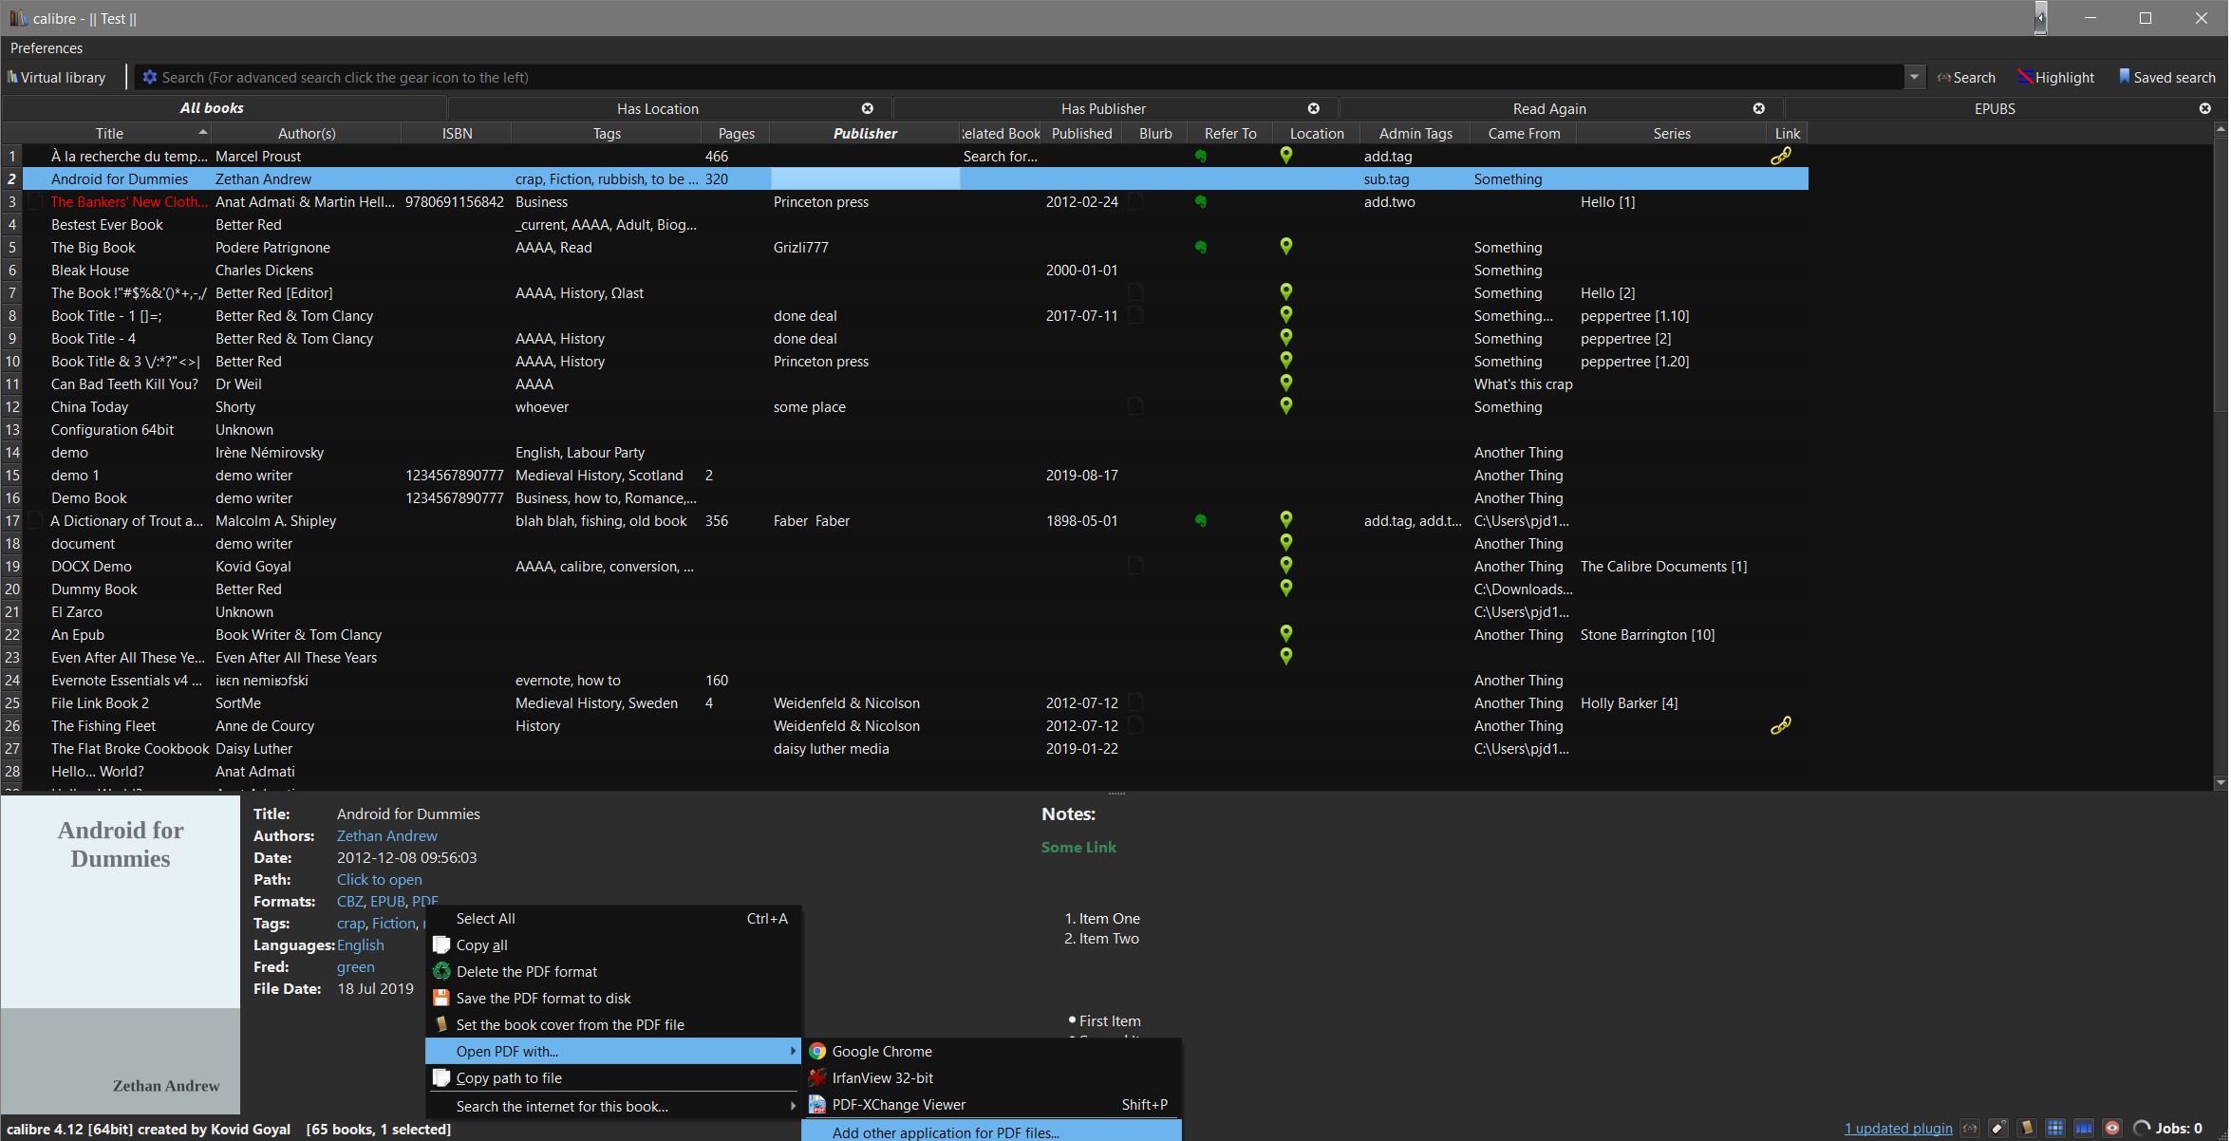Select PDF-XChange Viewer in submenu

coord(898,1105)
